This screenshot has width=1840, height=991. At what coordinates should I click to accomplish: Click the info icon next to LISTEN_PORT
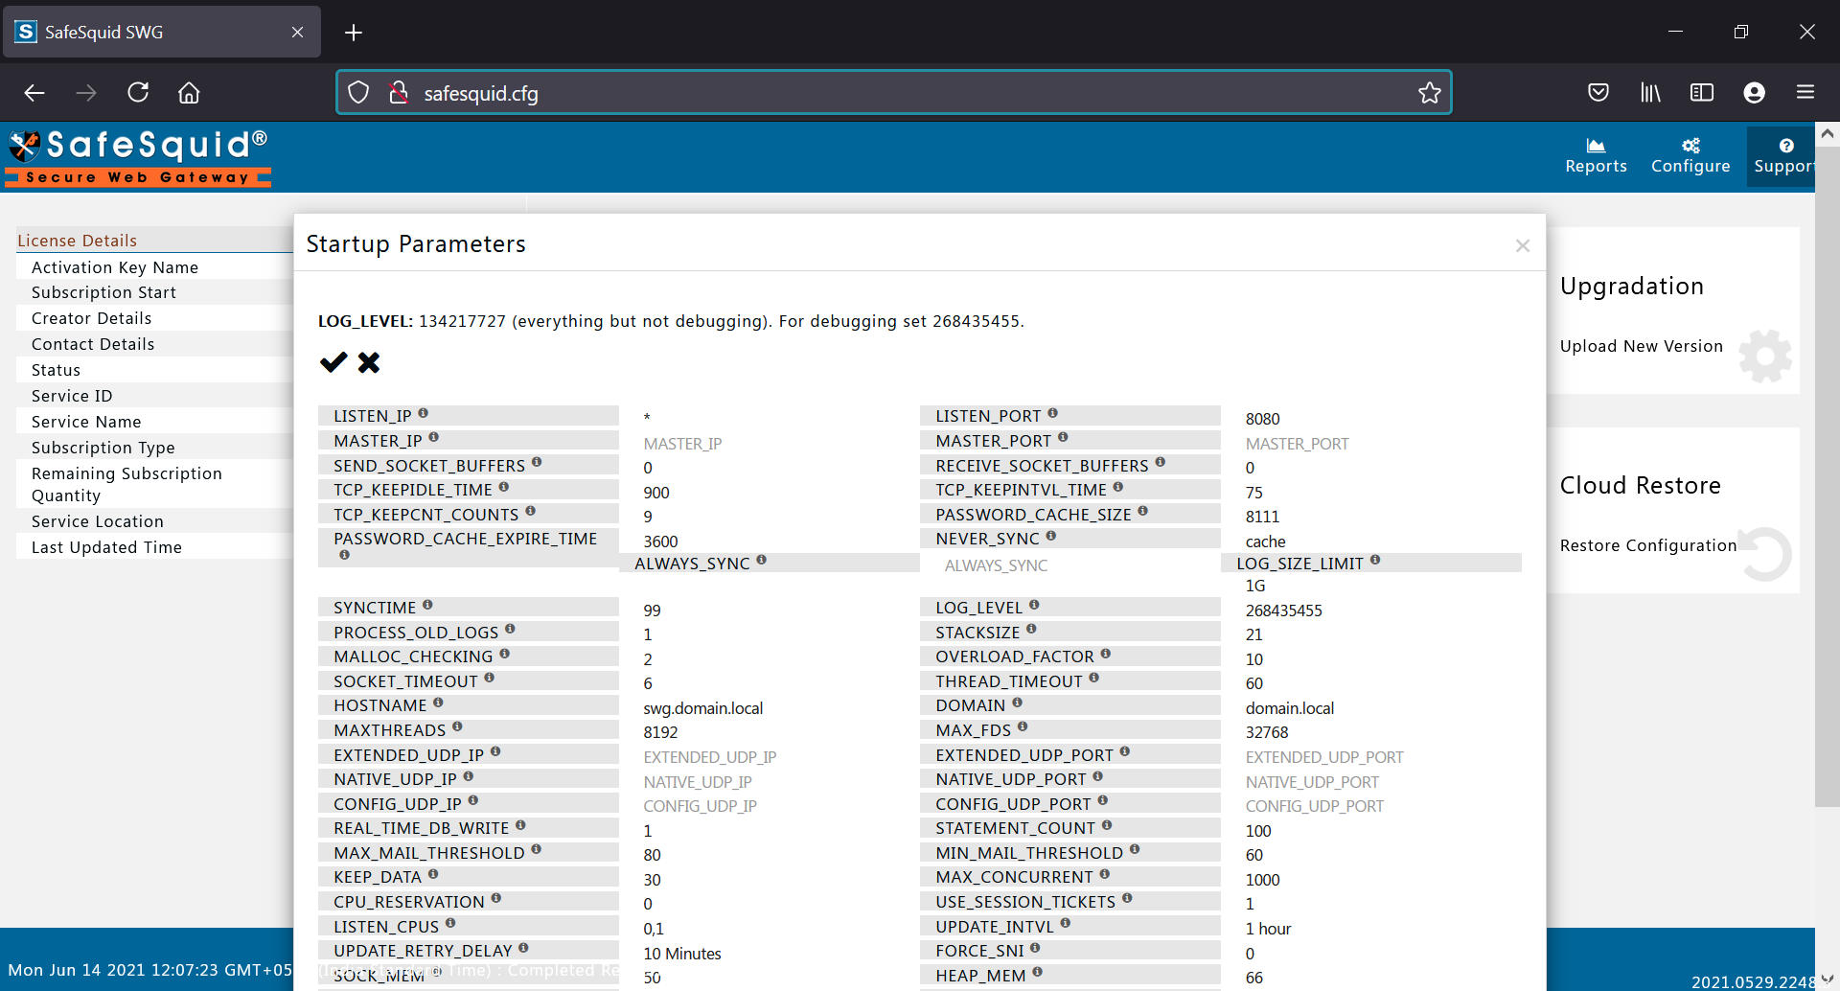click(x=1052, y=413)
